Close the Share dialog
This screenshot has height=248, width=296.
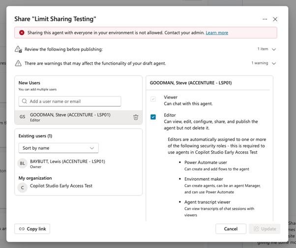275,19
